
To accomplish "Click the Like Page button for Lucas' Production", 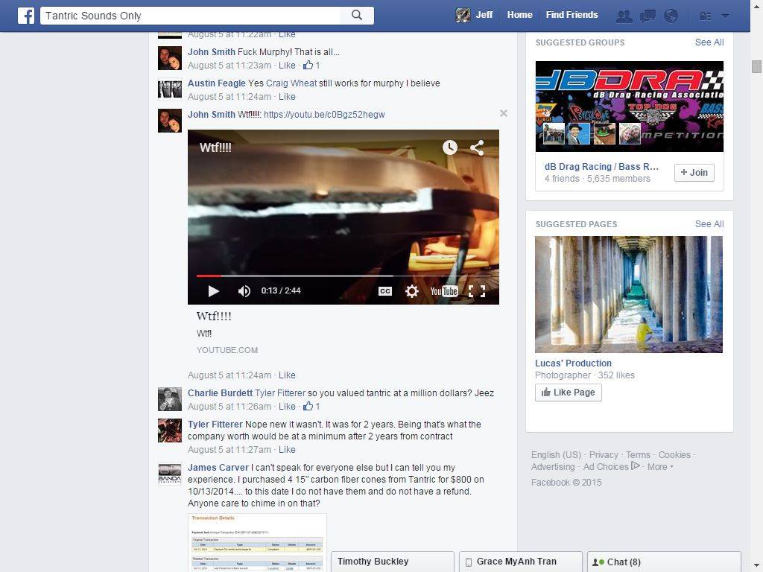I will pos(569,393).
